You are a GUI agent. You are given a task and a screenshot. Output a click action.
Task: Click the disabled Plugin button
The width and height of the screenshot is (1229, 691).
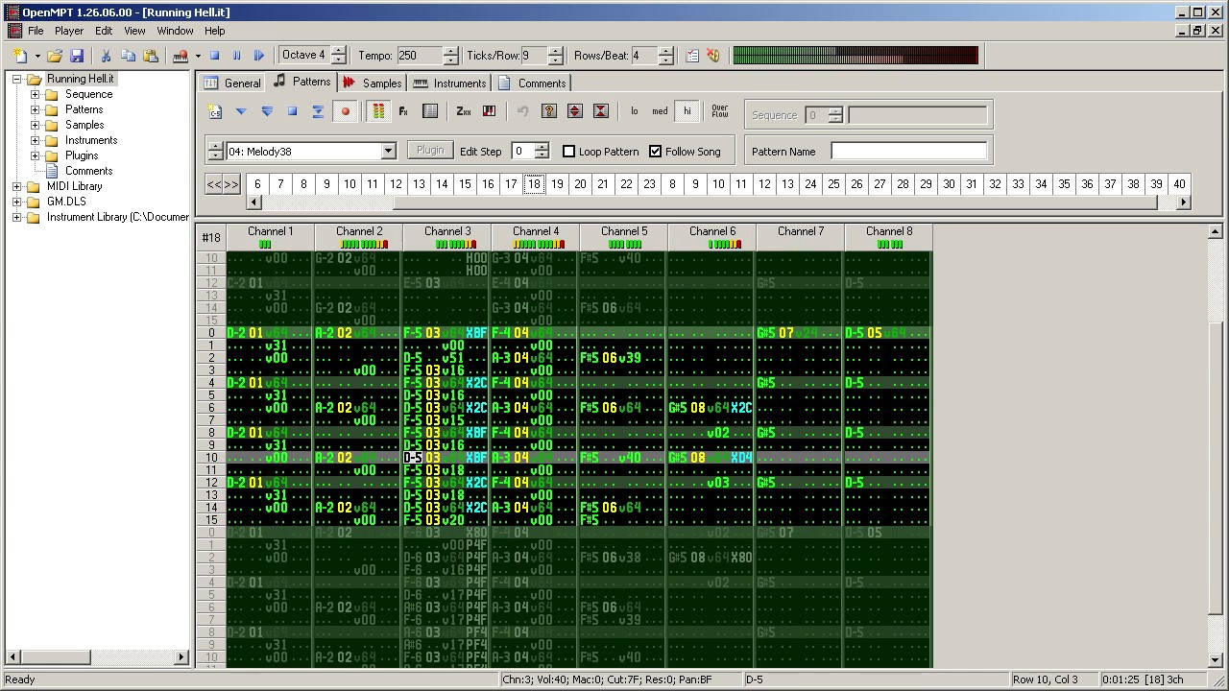tap(430, 151)
